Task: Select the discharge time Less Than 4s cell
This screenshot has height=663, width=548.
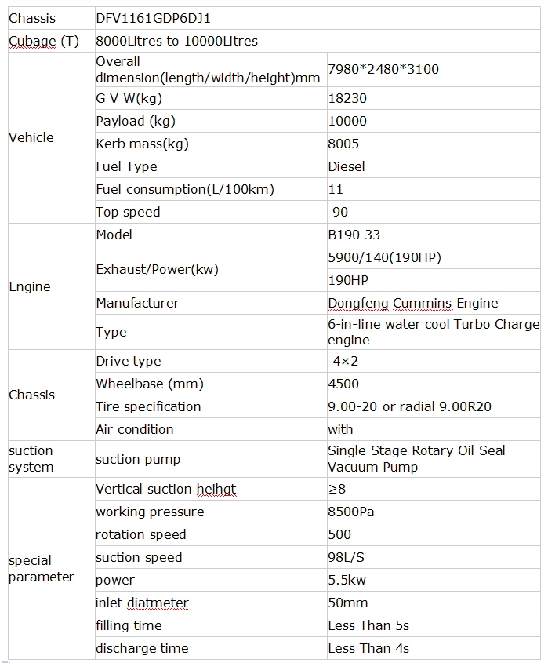Action: tap(434, 648)
